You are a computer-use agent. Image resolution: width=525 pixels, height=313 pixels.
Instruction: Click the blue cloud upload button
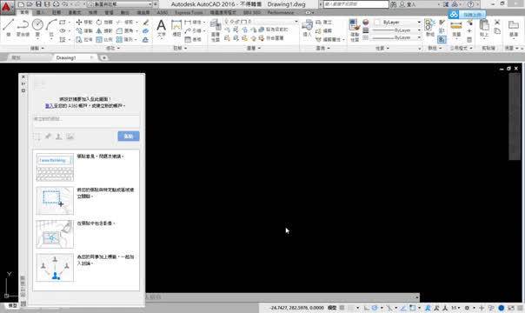(468, 15)
